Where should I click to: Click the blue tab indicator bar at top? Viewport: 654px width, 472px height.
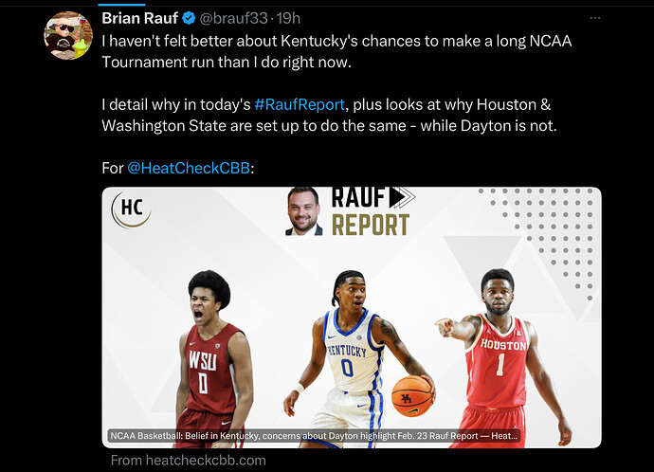(121, 5)
